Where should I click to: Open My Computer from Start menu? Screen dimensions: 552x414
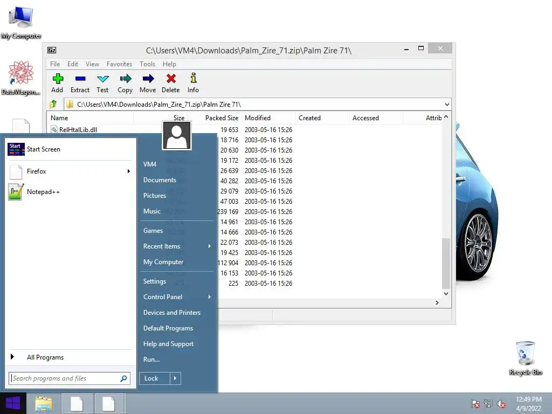click(163, 262)
